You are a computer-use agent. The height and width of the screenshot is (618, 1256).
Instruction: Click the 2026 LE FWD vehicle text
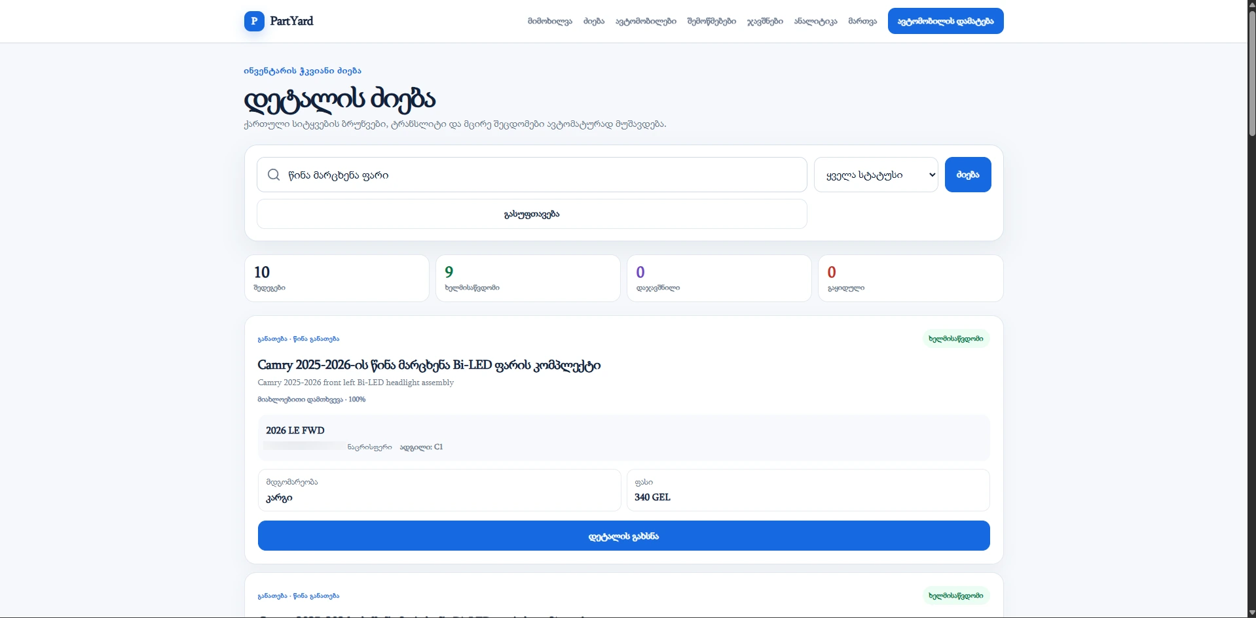click(295, 430)
